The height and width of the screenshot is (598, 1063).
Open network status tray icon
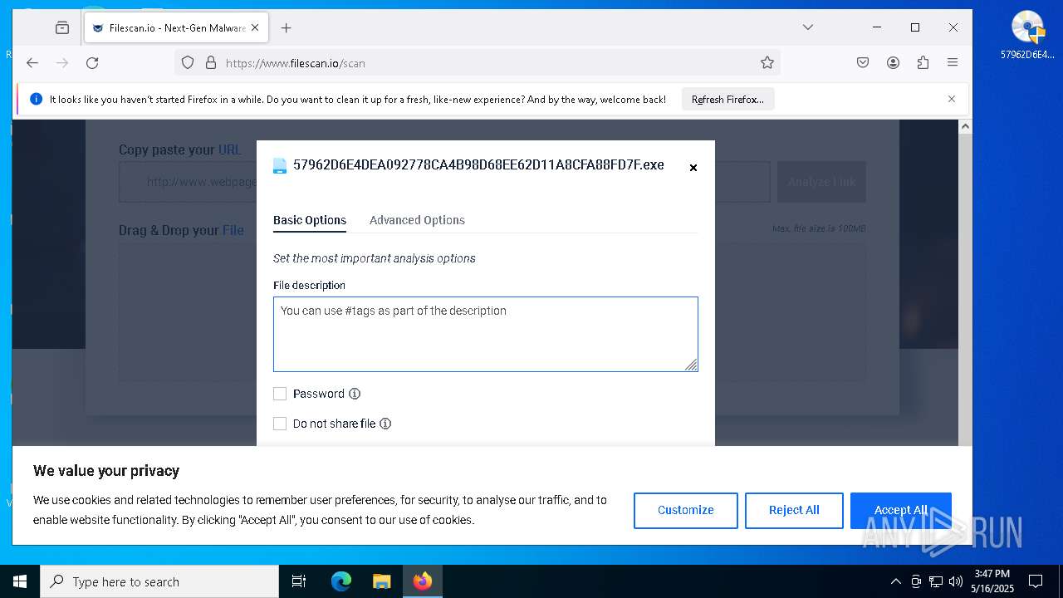click(x=936, y=581)
